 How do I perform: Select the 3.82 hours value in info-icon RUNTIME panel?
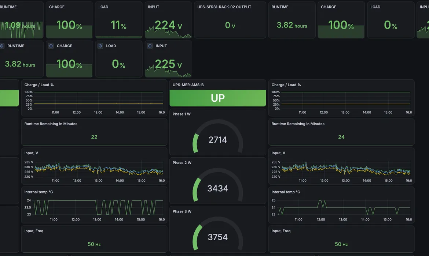20,64
